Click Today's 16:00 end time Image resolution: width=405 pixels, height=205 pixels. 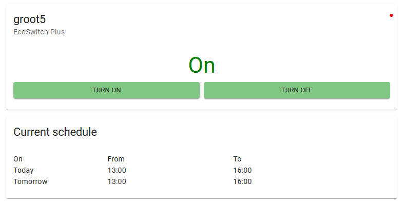[x=242, y=170]
